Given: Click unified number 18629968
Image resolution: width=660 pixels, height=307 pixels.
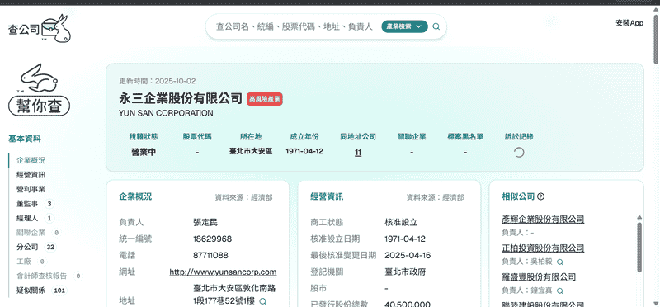Looking at the screenshot, I should tap(213, 239).
